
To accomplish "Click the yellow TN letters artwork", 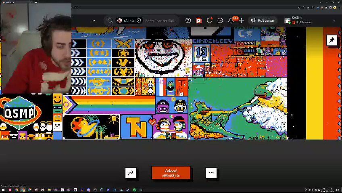I will (x=137, y=127).
